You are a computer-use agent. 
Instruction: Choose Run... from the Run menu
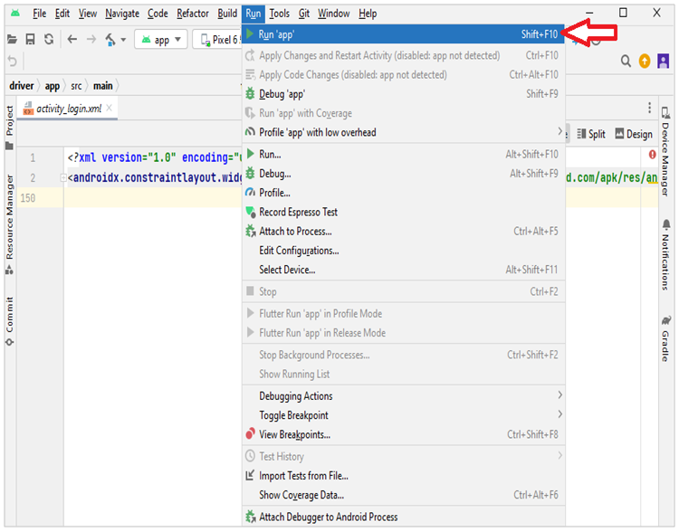click(x=404, y=154)
